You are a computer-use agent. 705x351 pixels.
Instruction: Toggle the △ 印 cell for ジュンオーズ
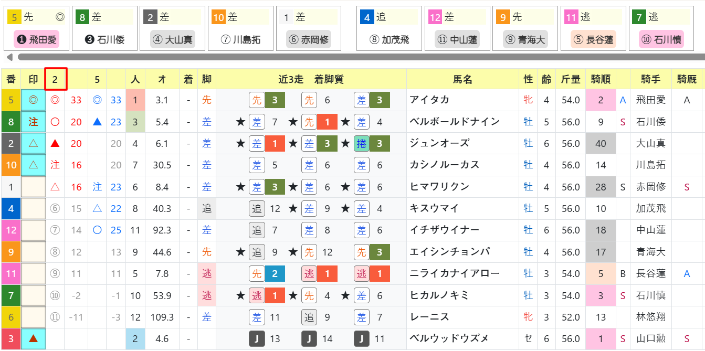33,143
